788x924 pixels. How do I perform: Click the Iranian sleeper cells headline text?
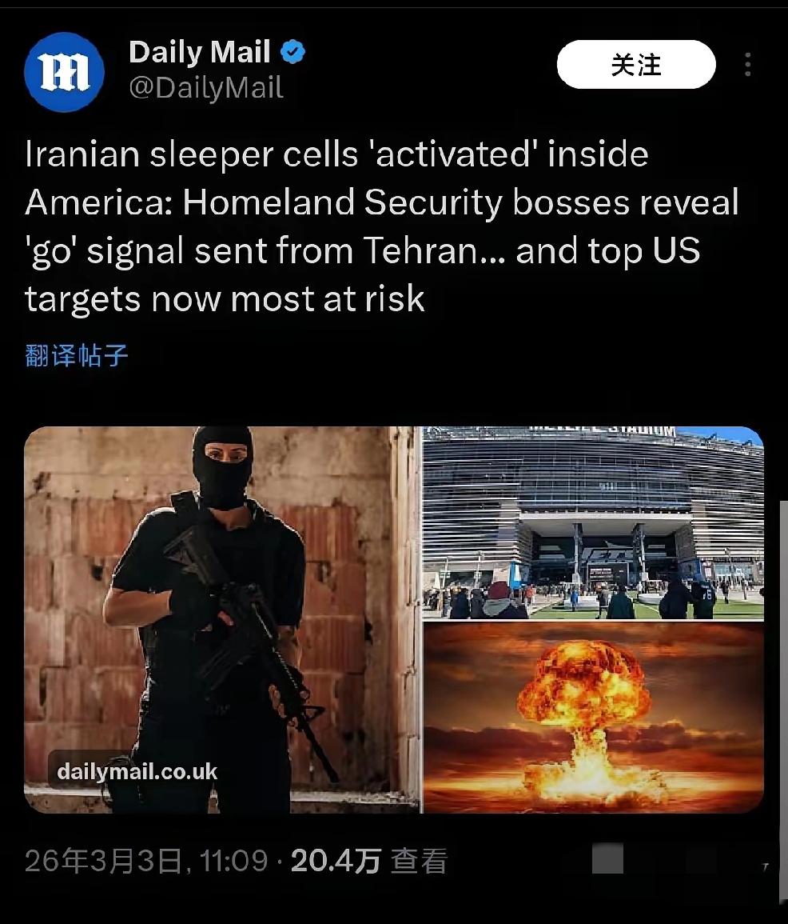coord(382,226)
